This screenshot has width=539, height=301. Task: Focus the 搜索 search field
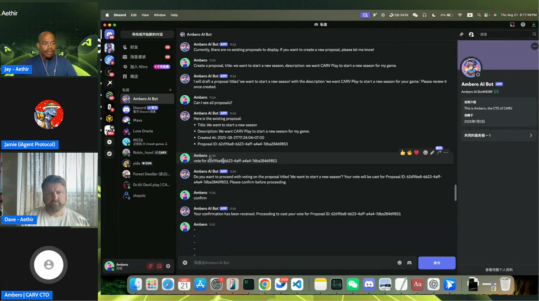tap(508, 34)
